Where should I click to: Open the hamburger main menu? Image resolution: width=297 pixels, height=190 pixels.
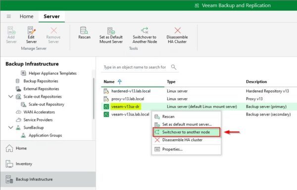[x=9, y=16]
